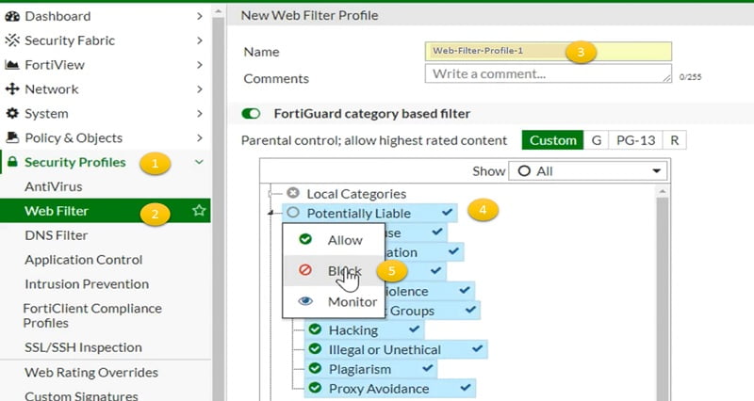Expand the Local Categories tree node
Image resolution: width=754 pixels, height=401 pixels.
(x=270, y=194)
